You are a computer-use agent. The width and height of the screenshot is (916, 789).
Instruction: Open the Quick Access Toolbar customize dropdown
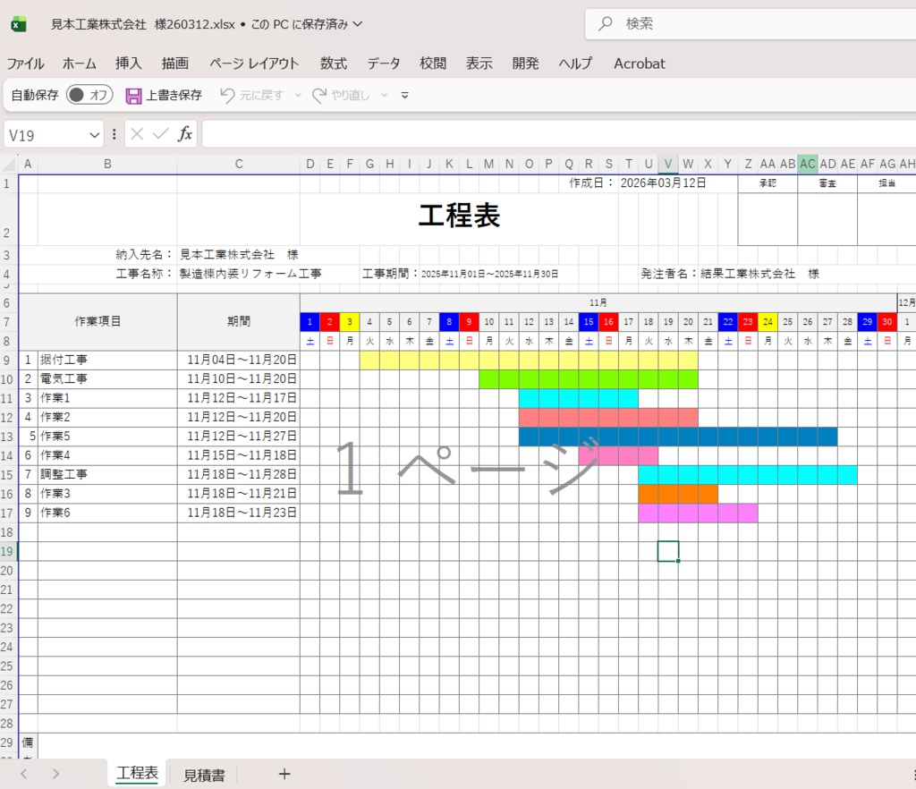coord(404,95)
